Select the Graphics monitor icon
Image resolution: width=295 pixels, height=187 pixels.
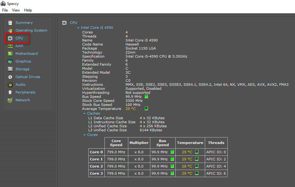coord(10,62)
